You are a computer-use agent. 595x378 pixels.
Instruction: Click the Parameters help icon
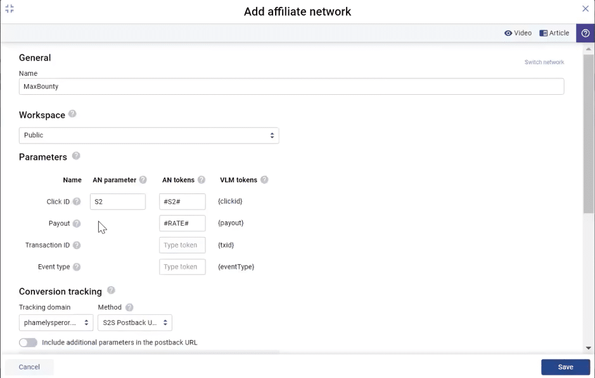click(x=76, y=156)
